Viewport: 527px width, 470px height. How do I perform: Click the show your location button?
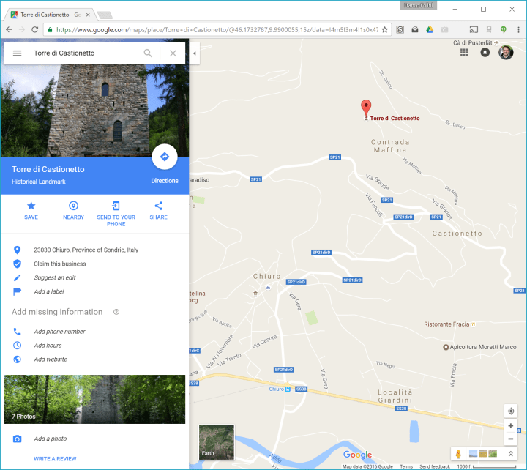coord(511,411)
